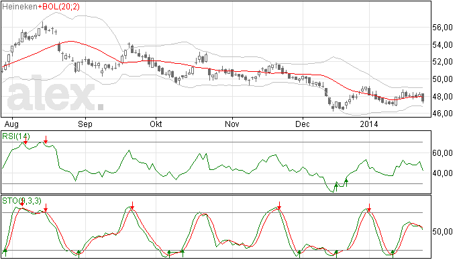
Task: Select the 54,00 price axis label
Action: (442, 45)
